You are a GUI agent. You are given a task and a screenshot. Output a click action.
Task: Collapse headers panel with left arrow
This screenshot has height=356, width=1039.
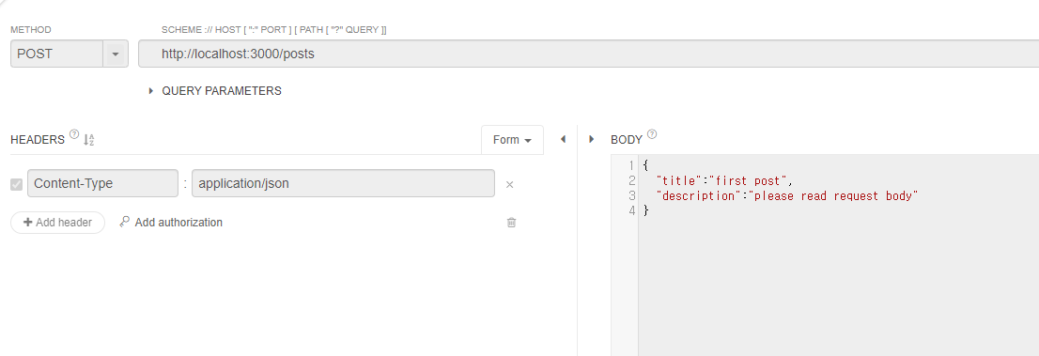564,139
